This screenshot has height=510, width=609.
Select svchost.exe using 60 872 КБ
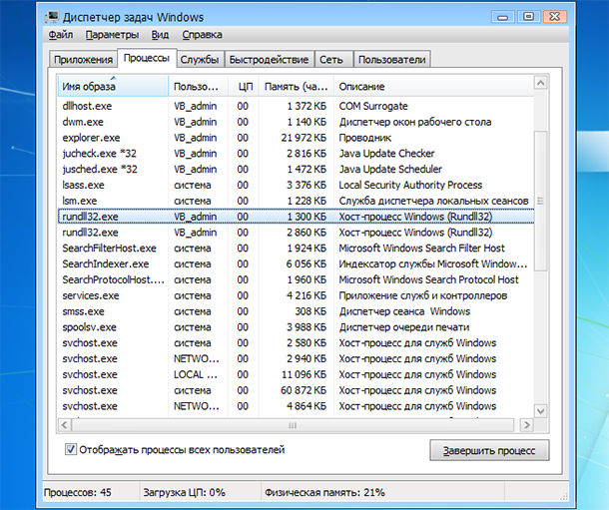pyautogui.click(x=296, y=390)
